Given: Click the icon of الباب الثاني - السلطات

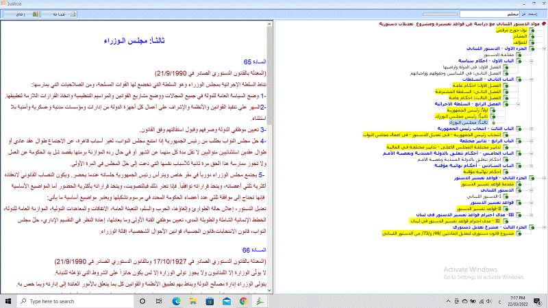Looking at the screenshot, I should 519,79.
